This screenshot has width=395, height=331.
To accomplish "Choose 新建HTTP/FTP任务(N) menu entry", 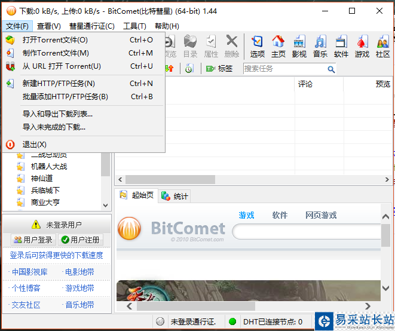I will [84, 84].
